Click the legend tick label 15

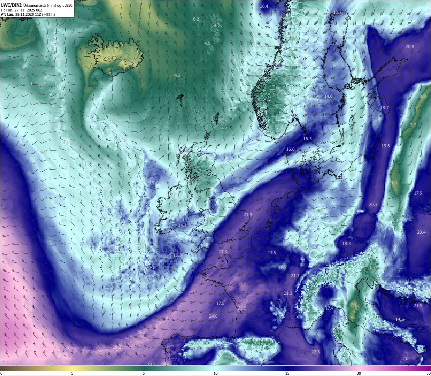(x=287, y=374)
